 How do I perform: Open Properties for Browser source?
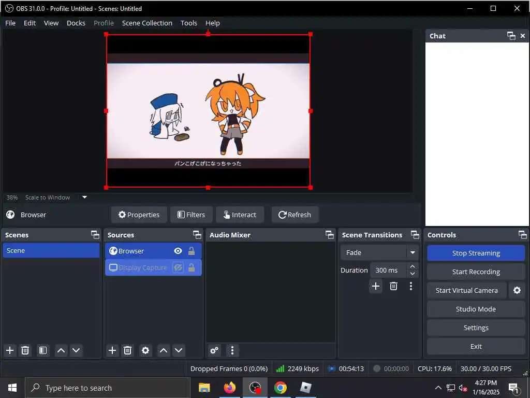(x=139, y=215)
